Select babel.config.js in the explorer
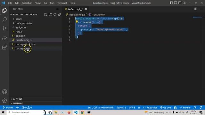The image size is (205, 115). pos(23,40)
